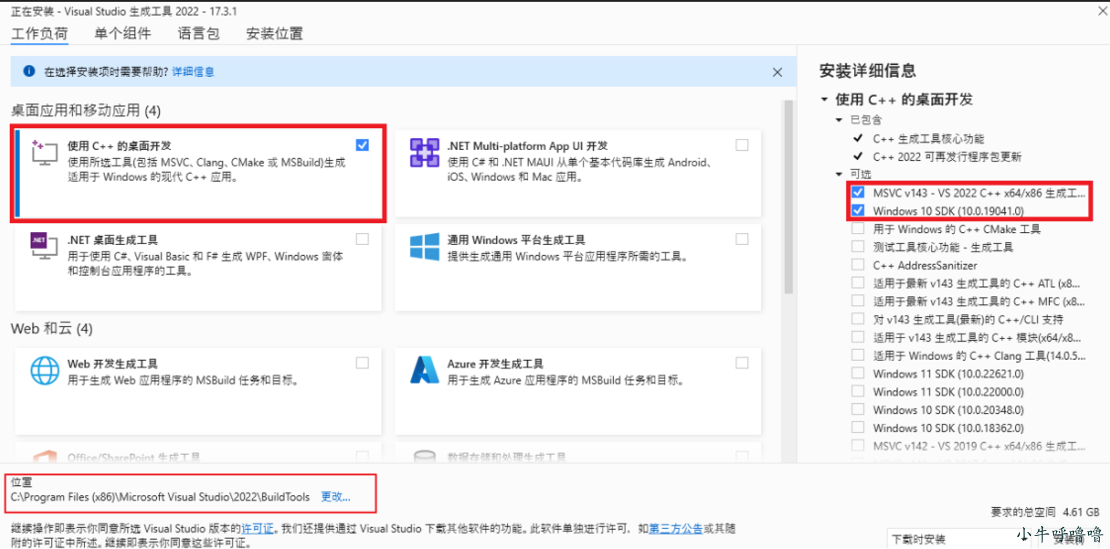Click the info icon in the help banner
Image resolution: width=1110 pixels, height=549 pixels.
coord(29,71)
